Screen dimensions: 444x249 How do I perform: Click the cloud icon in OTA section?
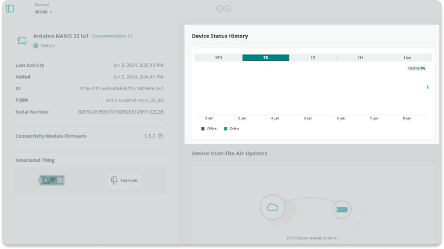[272, 207]
